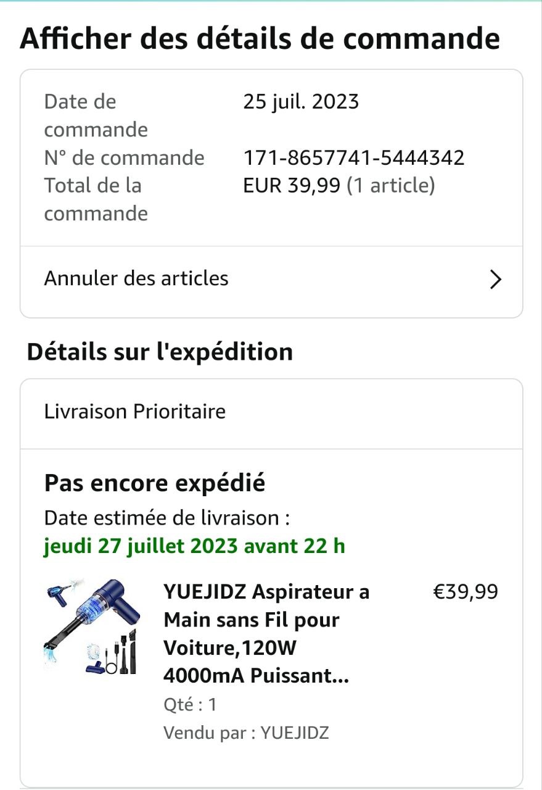This screenshot has height=790, width=542.
Task: Click the order number 171-8657741-5444342
Action: (x=353, y=158)
